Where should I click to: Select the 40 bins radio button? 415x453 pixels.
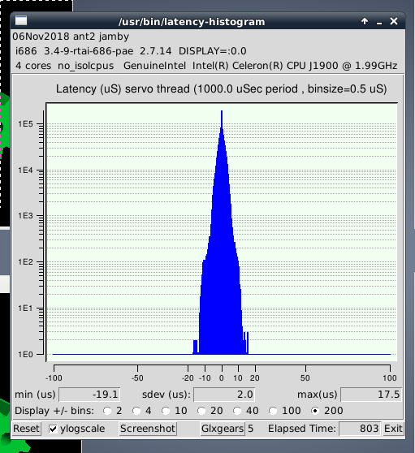tap(237, 411)
